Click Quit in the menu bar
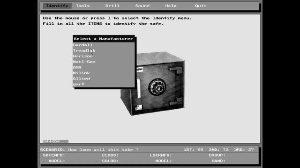300x168 pixels. pos(201,6)
